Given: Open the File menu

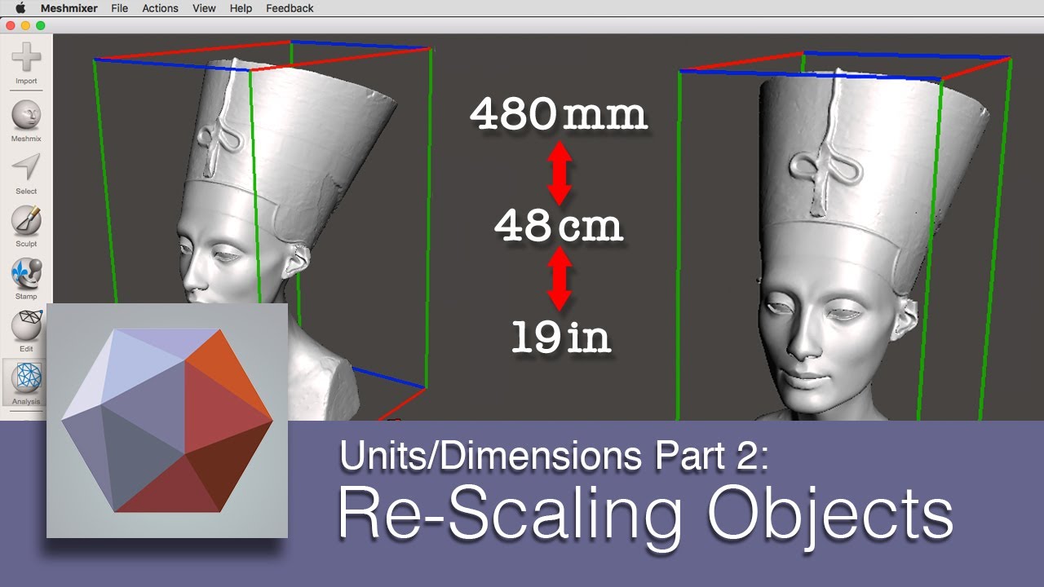Looking at the screenshot, I should [119, 8].
